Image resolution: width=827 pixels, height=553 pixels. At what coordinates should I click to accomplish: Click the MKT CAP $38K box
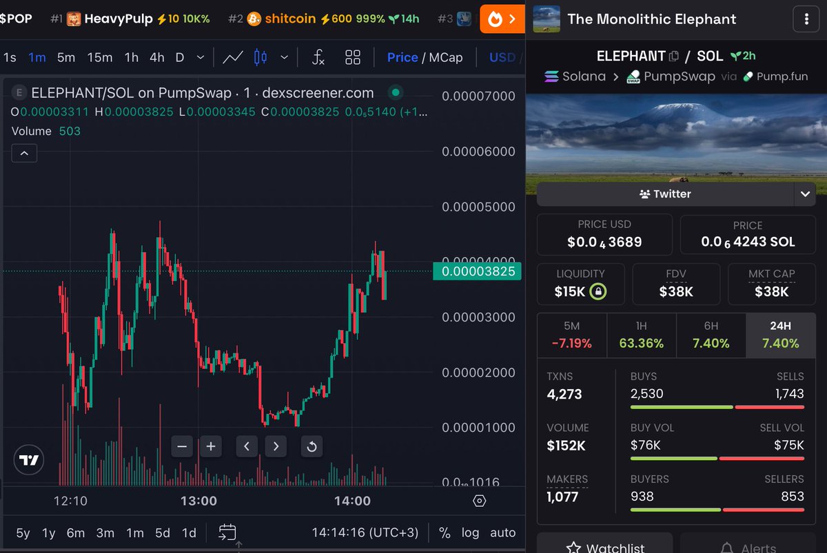point(772,284)
